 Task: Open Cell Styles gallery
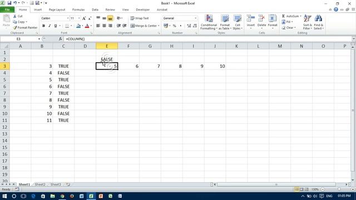coord(238,22)
